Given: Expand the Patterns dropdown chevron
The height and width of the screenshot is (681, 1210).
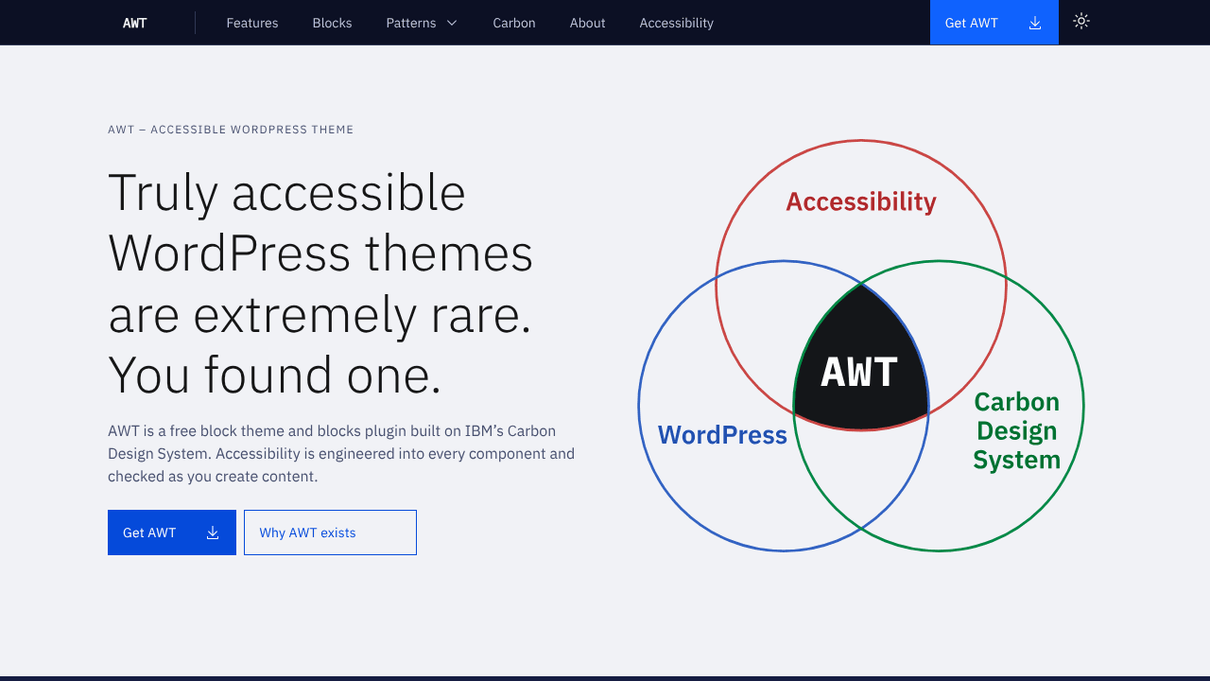Looking at the screenshot, I should pyautogui.click(x=452, y=23).
